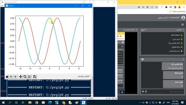Click the chat message from کیانا هاشمی نژاد
Screen dimensions: 186x105
click(173, 66)
